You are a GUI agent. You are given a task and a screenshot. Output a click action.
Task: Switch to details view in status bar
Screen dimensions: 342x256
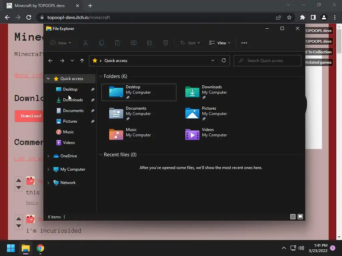pyautogui.click(x=293, y=217)
